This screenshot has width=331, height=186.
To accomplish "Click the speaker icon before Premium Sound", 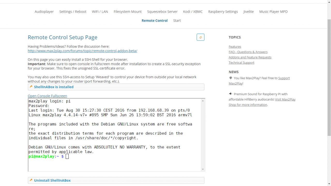I will 231,94.
